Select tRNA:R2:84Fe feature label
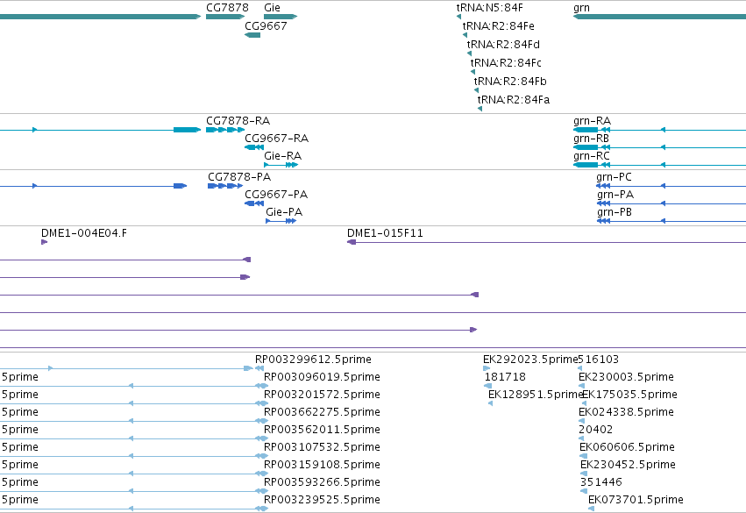Image resolution: width=746 pixels, height=513 pixels. click(x=498, y=25)
